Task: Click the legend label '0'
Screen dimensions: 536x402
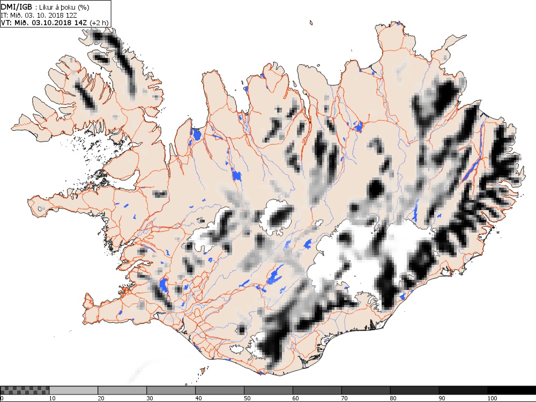Action: click(x=2, y=398)
